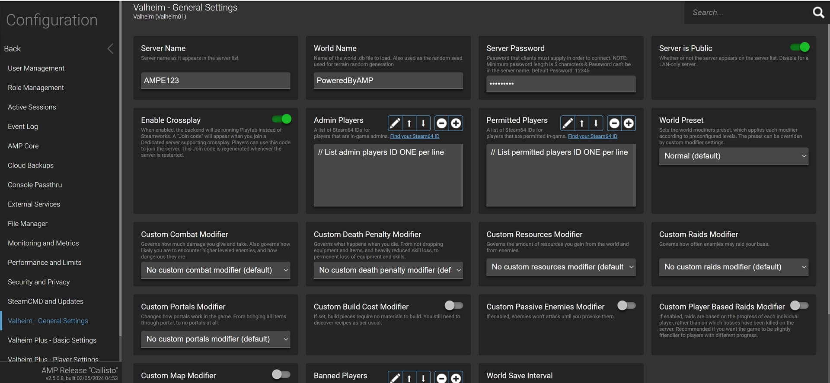Open Valheim Plus - Basic Settings

[x=52, y=340]
